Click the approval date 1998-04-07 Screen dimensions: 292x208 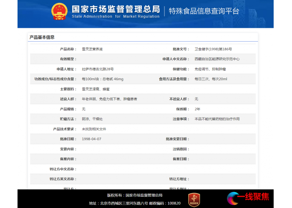(x=91, y=139)
